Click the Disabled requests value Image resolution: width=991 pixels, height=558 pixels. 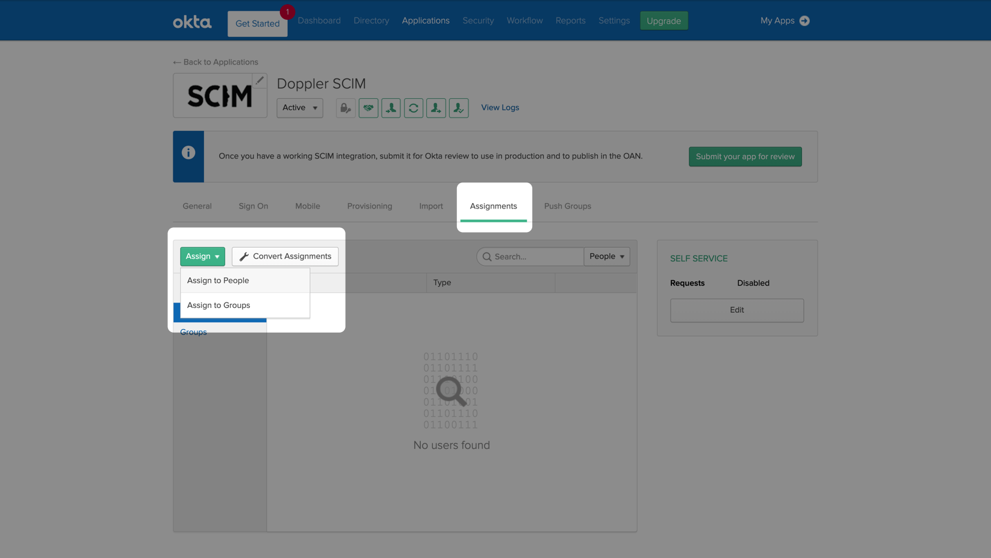(x=753, y=283)
